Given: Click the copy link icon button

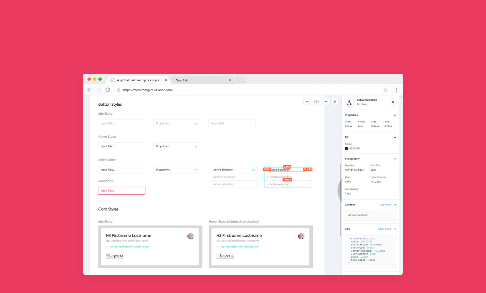Looking at the screenshot, I should (x=335, y=101).
